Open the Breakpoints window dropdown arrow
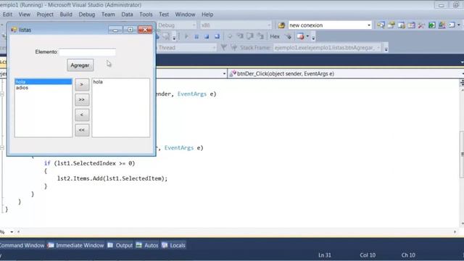464x261 pixels. (x=307, y=36)
